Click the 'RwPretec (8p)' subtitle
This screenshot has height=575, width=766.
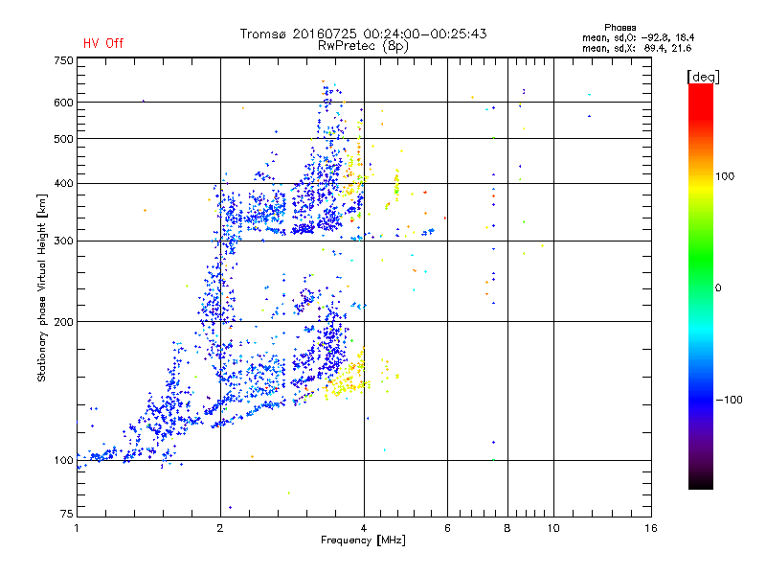click(x=363, y=46)
